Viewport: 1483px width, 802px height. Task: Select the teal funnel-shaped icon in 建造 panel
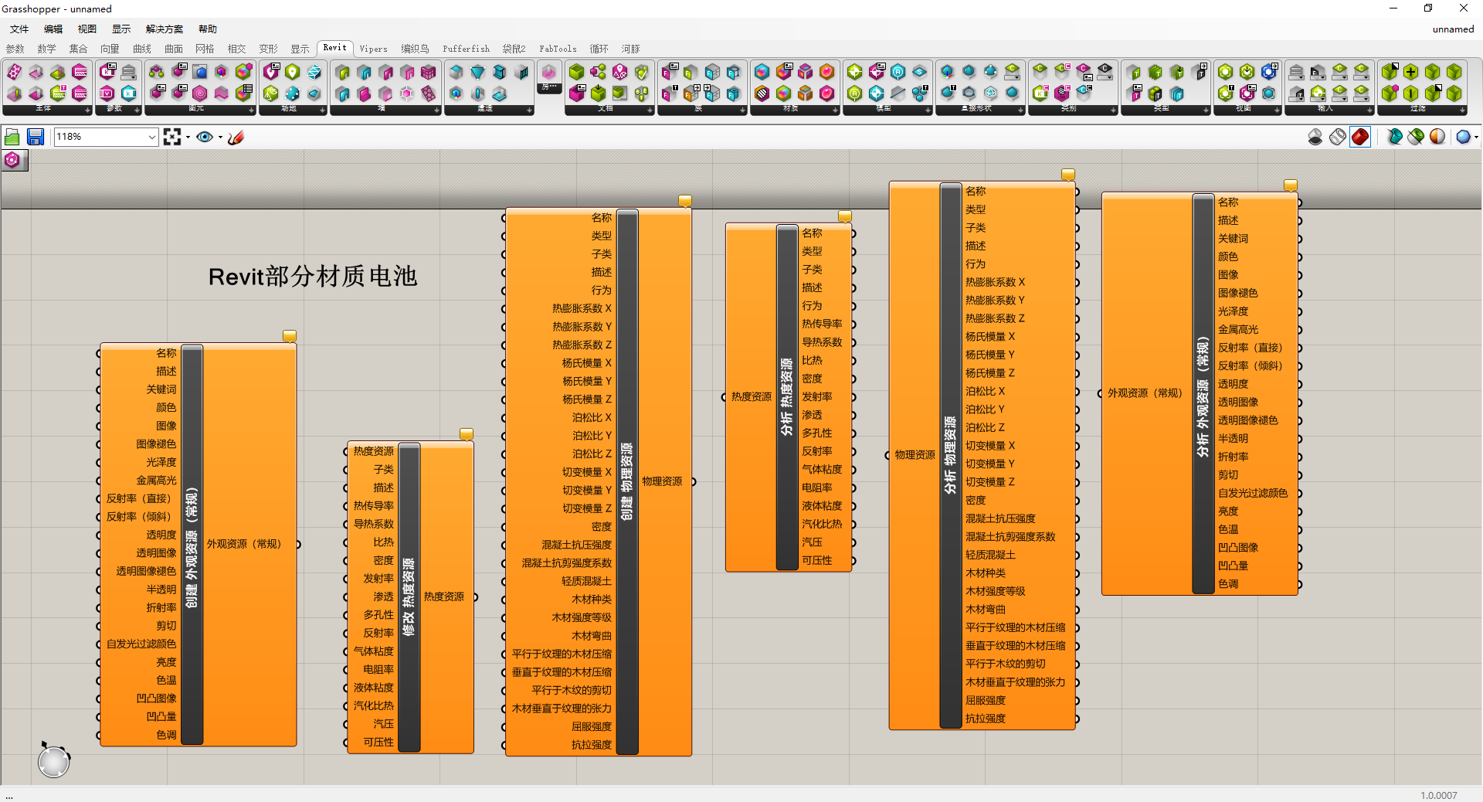pos(478,72)
